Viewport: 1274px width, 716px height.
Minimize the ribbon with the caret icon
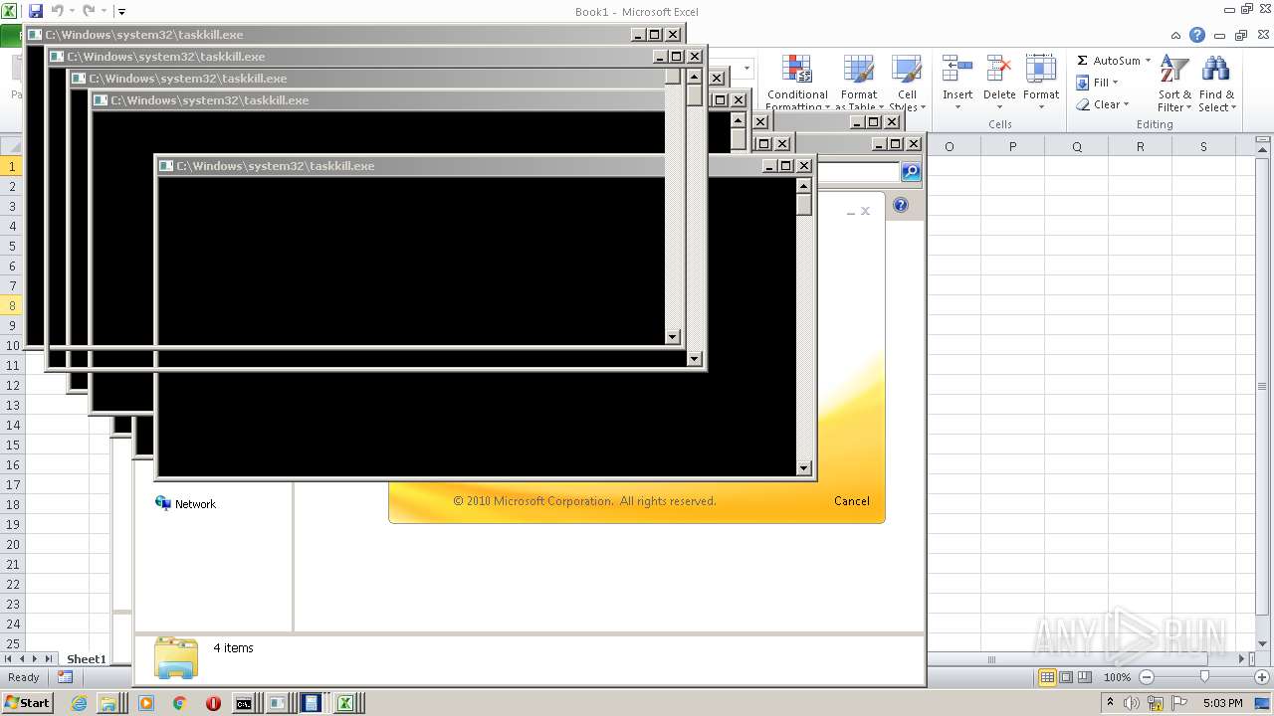click(1177, 35)
